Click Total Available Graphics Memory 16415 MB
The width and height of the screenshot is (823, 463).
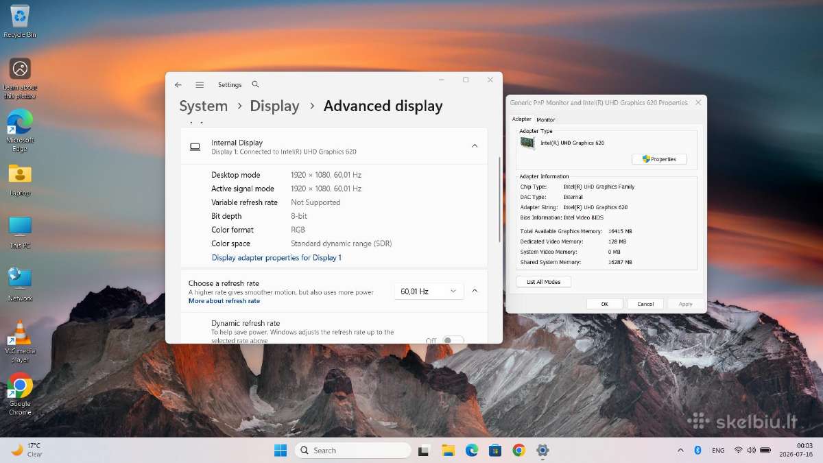pos(620,231)
